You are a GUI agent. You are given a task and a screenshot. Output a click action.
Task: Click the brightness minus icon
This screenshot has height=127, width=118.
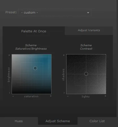[x=9, y=93]
